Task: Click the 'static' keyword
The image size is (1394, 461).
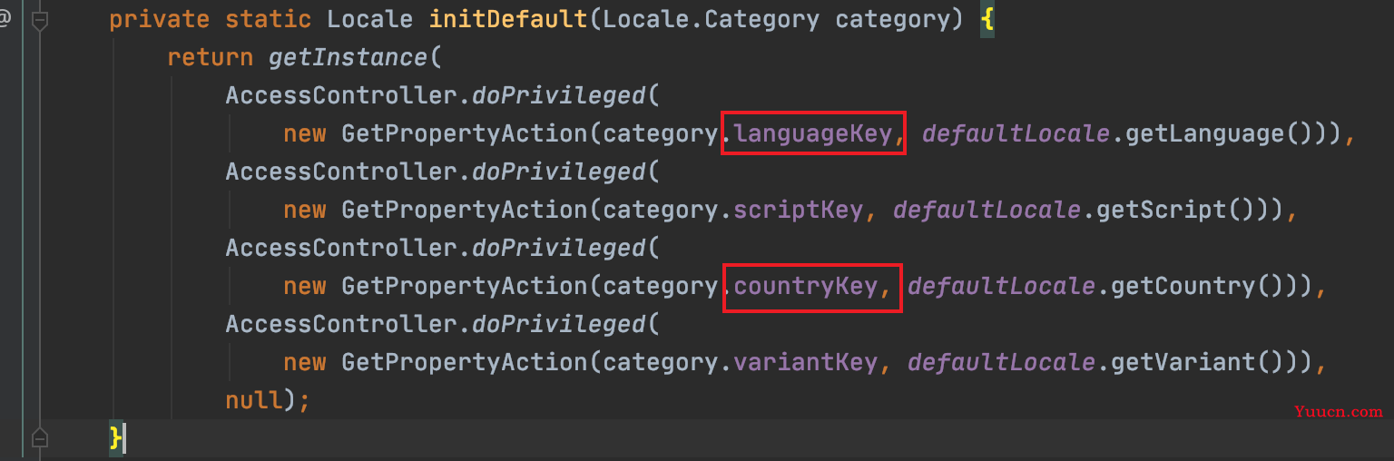Action: [269, 19]
